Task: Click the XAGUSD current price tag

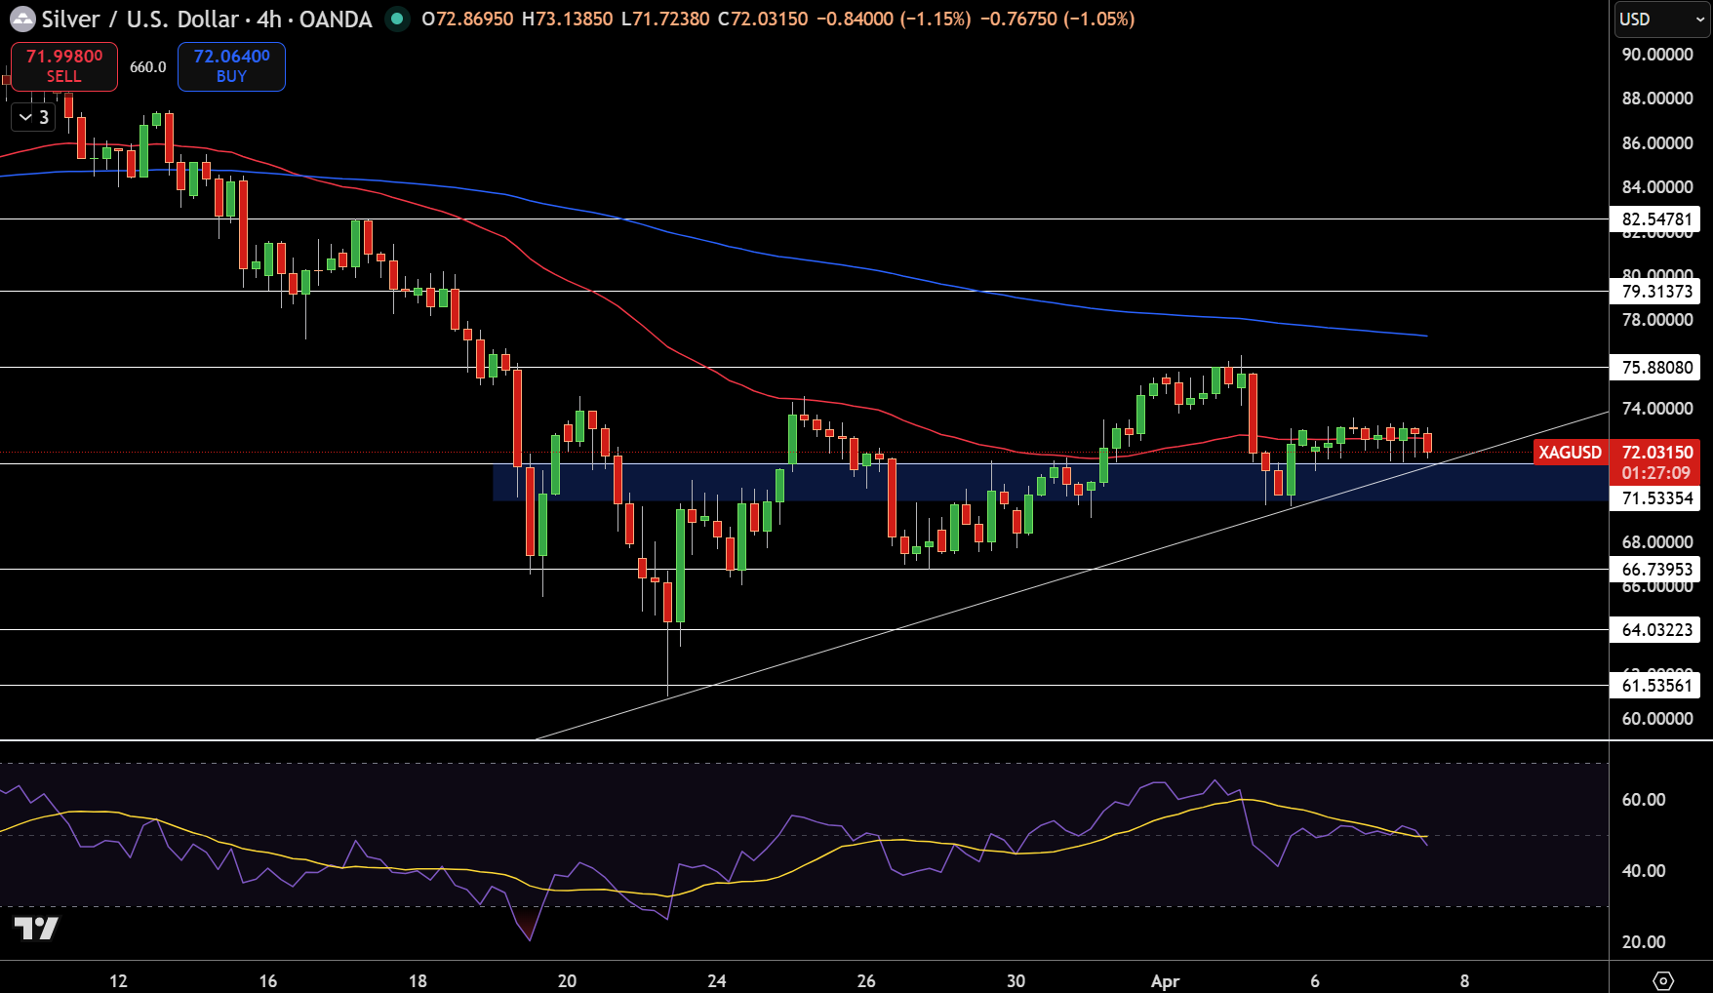Action: [1570, 453]
